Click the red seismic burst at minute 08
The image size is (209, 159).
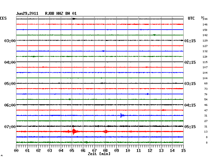tap(105, 132)
